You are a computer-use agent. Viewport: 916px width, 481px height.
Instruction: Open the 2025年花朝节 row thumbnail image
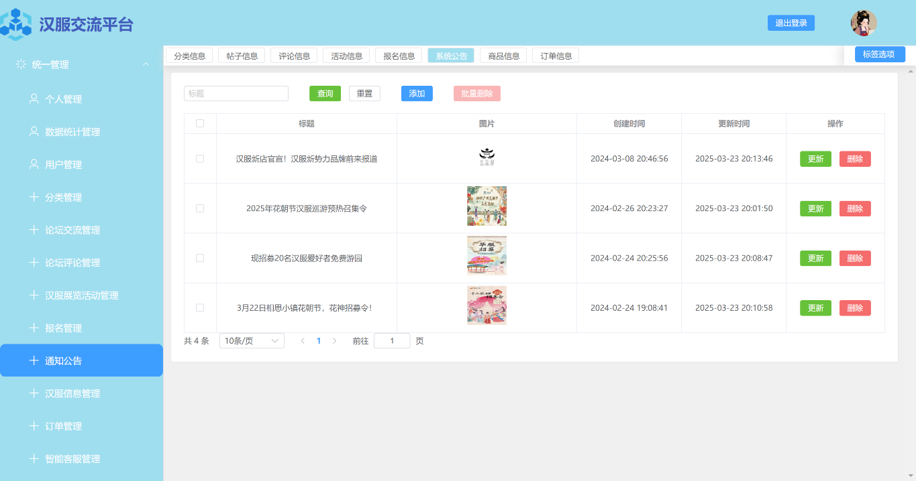487,206
